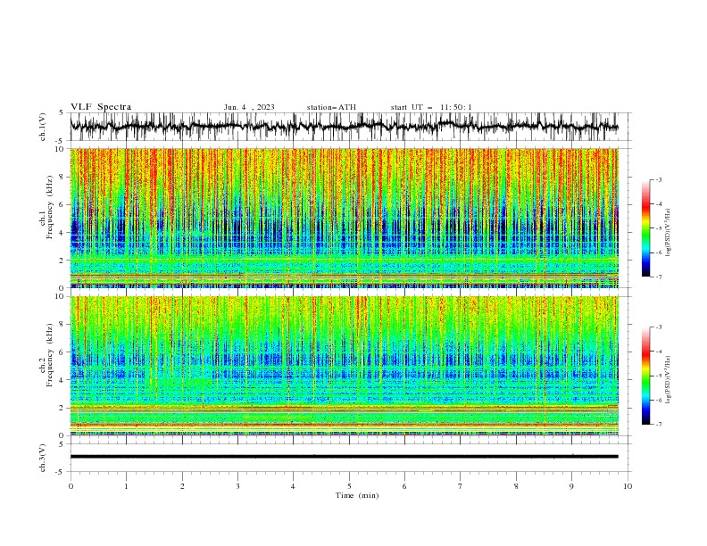Click the time axis tick label "10"
The width and height of the screenshot is (707, 546).
pos(628,486)
